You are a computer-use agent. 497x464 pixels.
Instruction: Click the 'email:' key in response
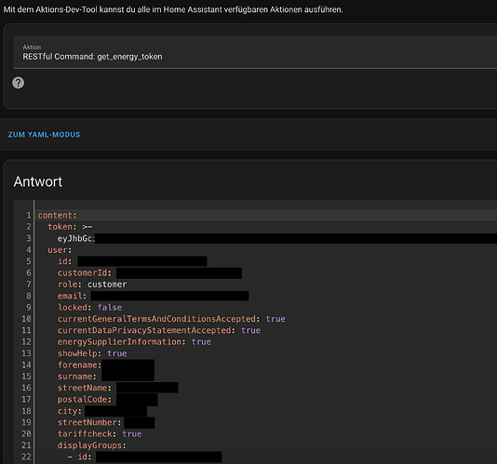pos(72,296)
